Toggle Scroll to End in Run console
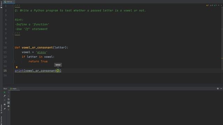 [x=8, y=102]
